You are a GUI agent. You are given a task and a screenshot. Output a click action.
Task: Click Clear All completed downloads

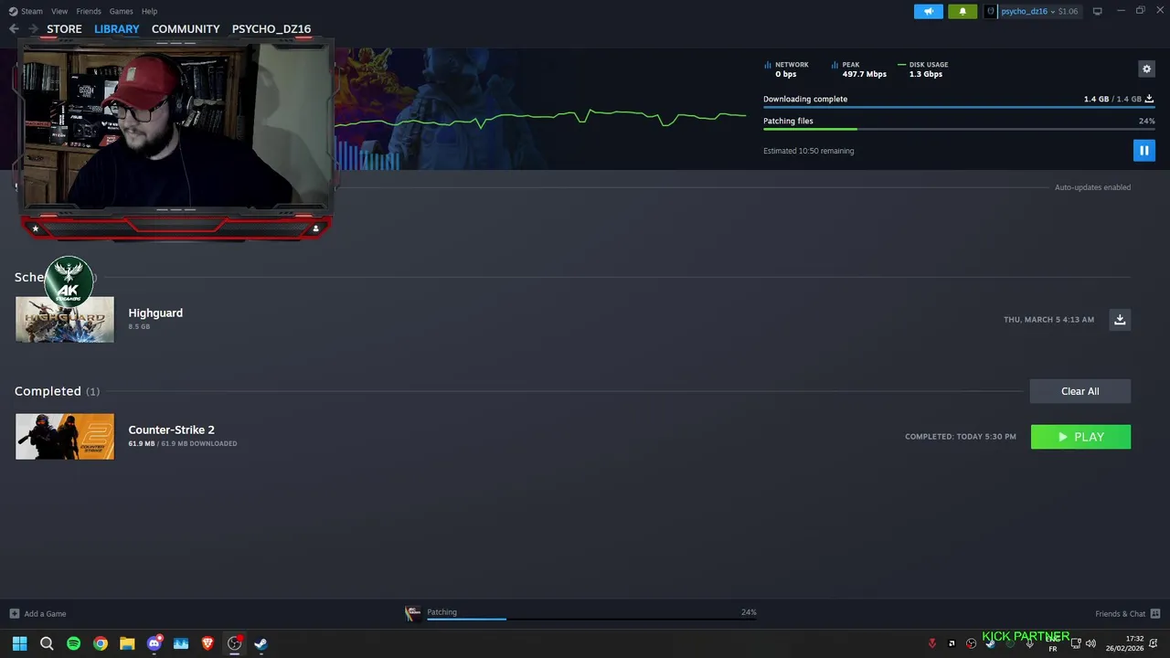[1080, 391]
